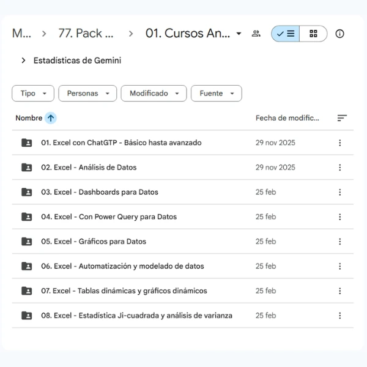Screen dimensions: 367x367
Task: Open more actions for 07. Excel - Tablas dinámicas
Action: [340, 291]
